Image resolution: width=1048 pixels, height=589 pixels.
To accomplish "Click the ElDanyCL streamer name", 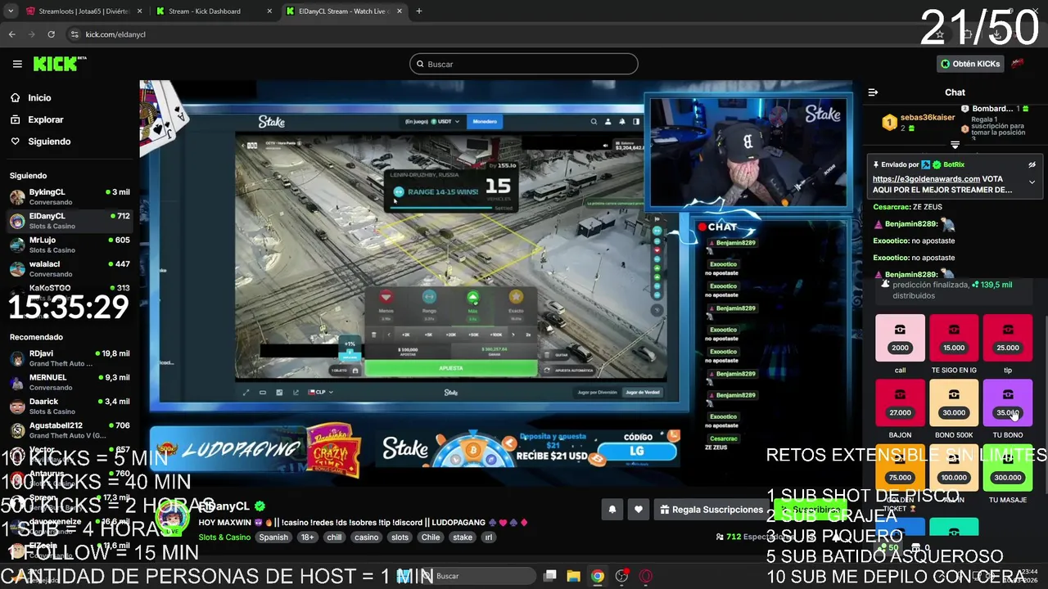I will 224,506.
